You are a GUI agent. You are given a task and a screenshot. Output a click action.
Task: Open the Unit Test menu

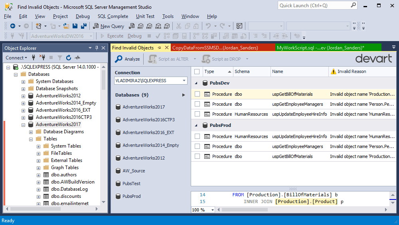click(145, 16)
